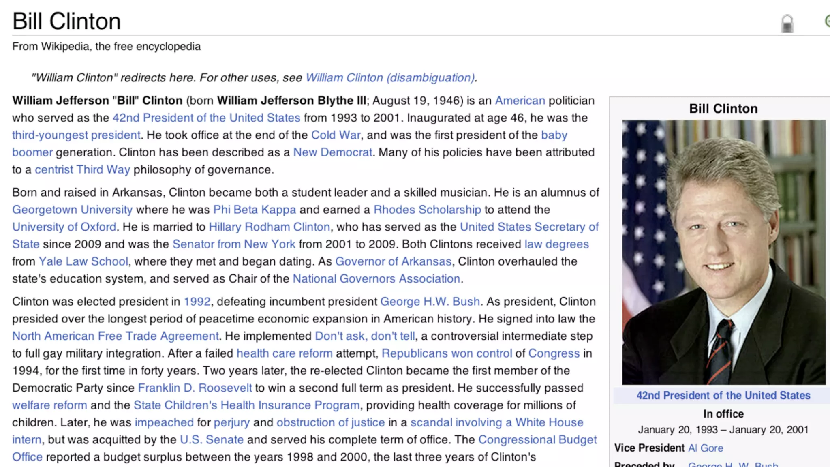Image resolution: width=830 pixels, height=467 pixels.
Task: Follow the Franklin D. Roosevelt link
Action: (x=195, y=388)
